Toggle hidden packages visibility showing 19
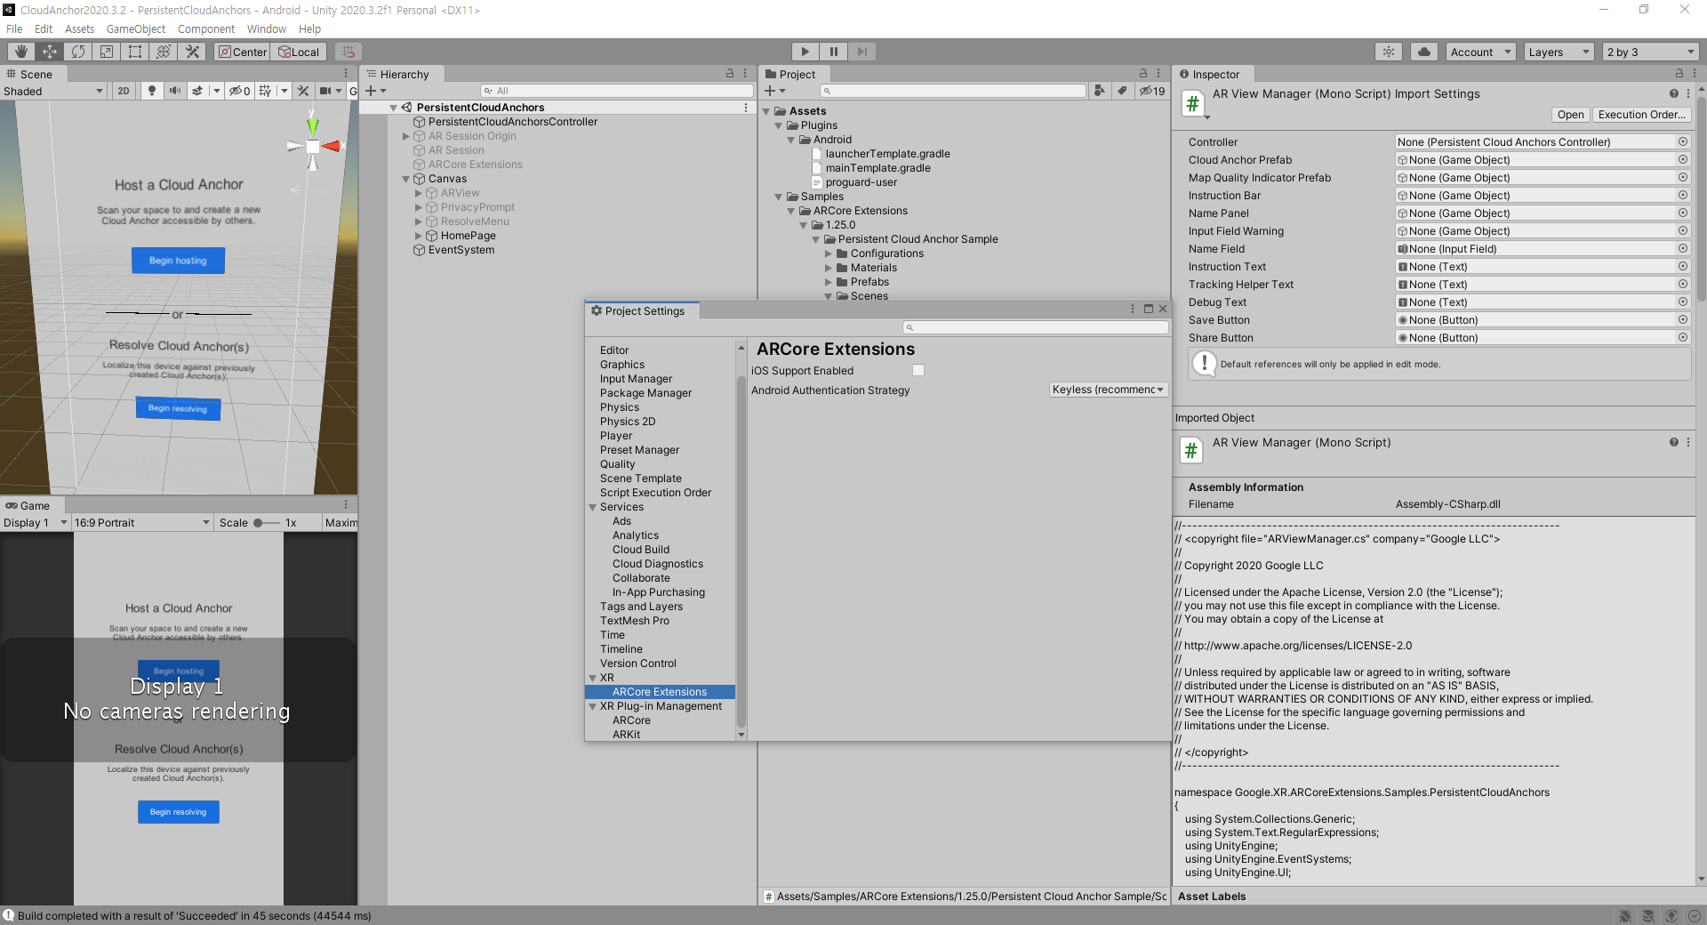This screenshot has height=925, width=1707. (1152, 91)
